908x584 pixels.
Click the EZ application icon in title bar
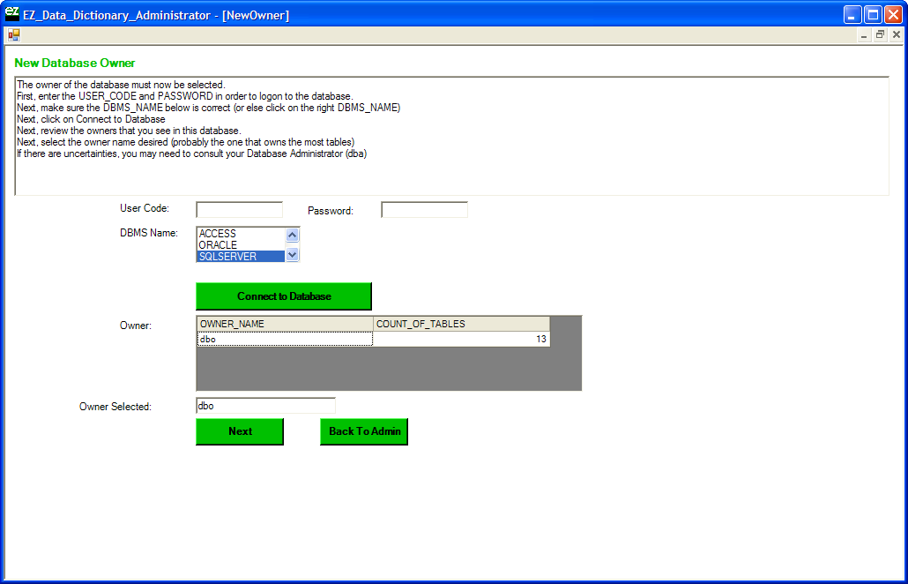click(x=12, y=14)
